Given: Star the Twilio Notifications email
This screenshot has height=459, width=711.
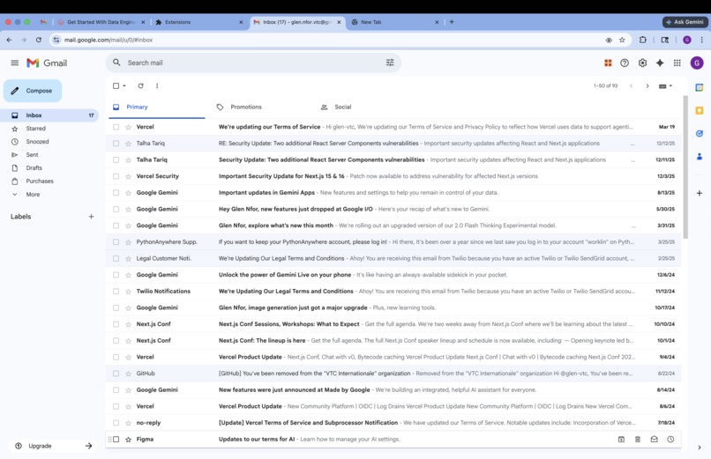Looking at the screenshot, I should point(128,291).
